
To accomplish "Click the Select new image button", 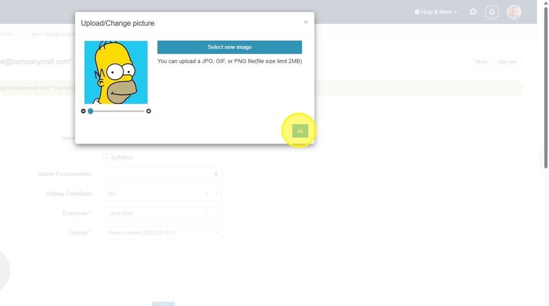I will click(229, 47).
